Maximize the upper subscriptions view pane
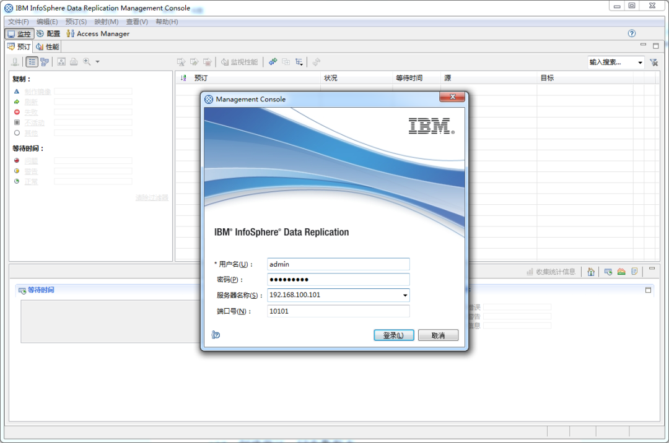669x443 pixels. [x=656, y=46]
